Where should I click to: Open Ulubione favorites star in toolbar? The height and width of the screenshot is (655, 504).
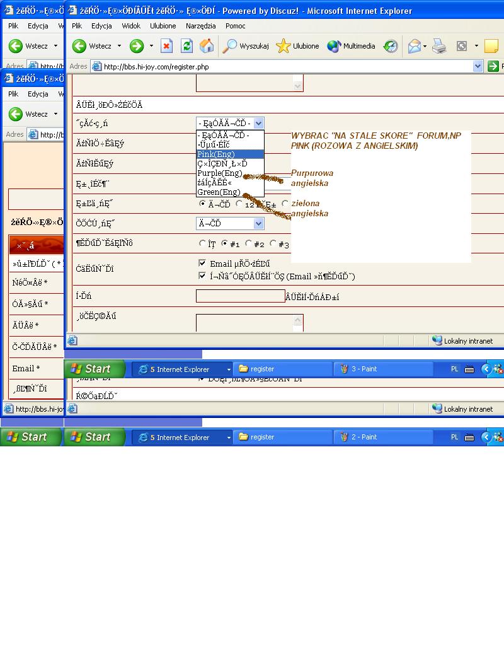click(x=298, y=46)
